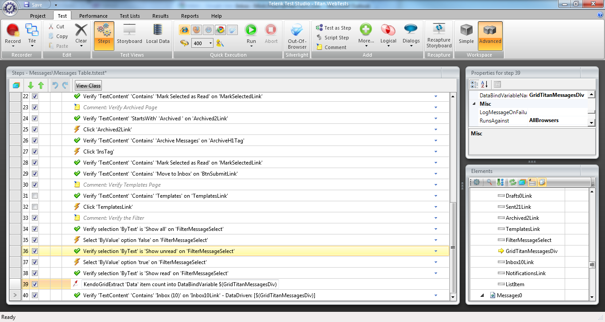Open the Test Lists tab
The width and height of the screenshot is (605, 322).
130,16
